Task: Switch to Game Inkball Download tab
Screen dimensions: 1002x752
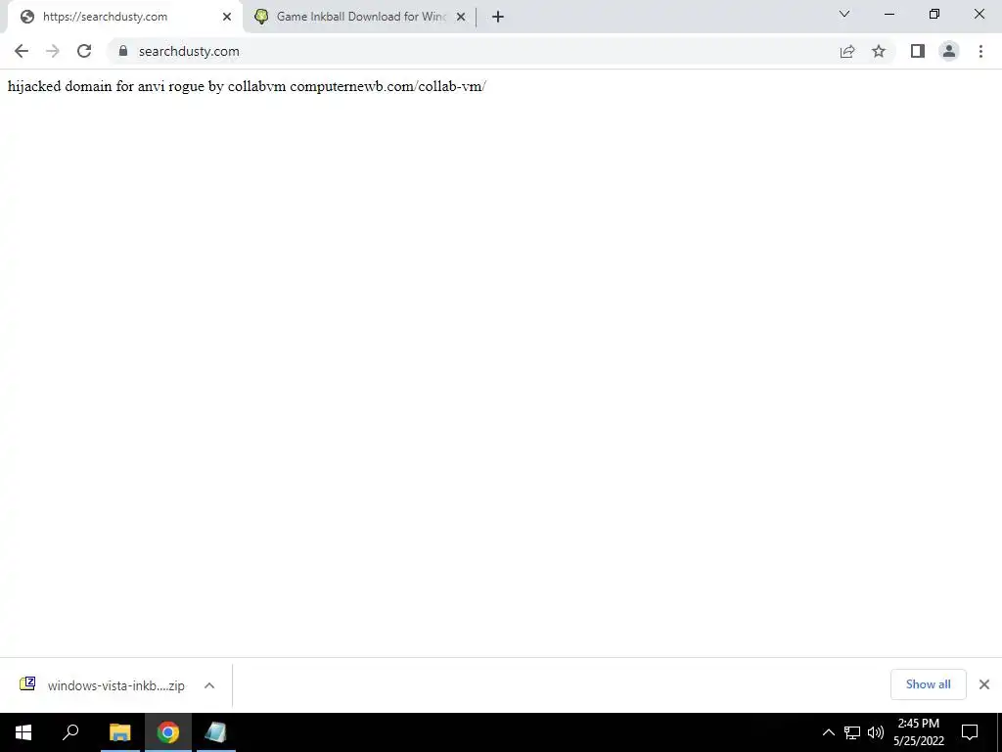Action: point(359,17)
